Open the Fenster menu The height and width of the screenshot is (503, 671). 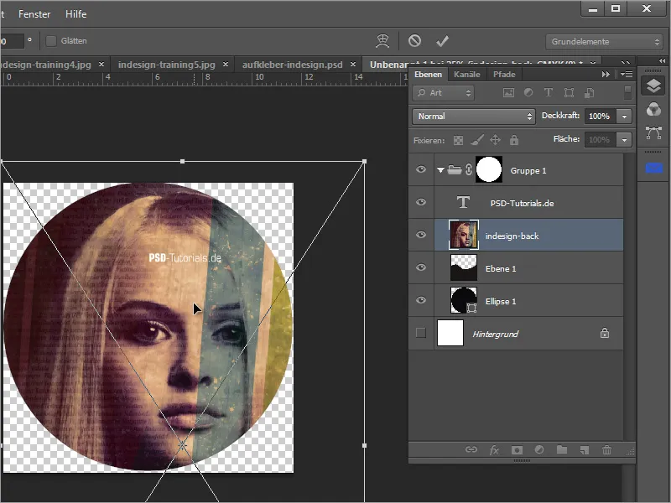tap(34, 14)
